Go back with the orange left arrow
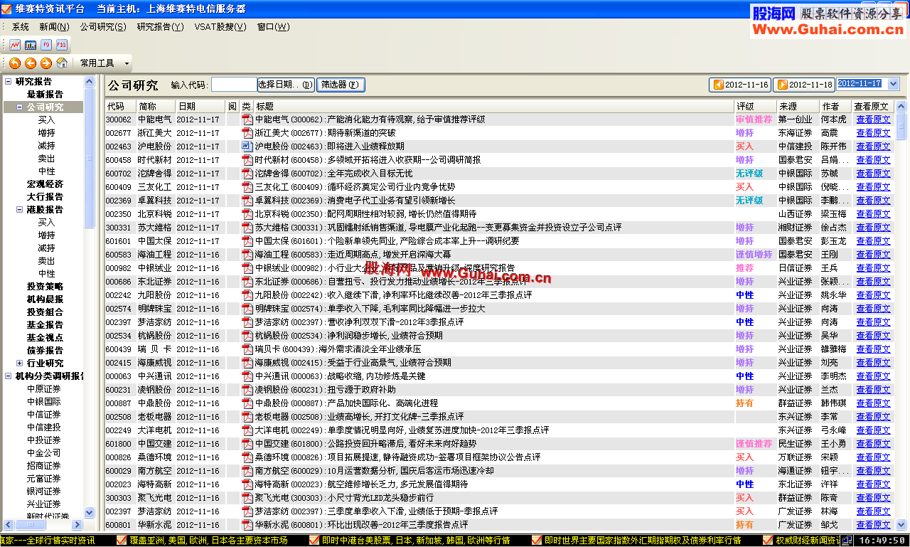910x547 pixels. tap(31, 63)
